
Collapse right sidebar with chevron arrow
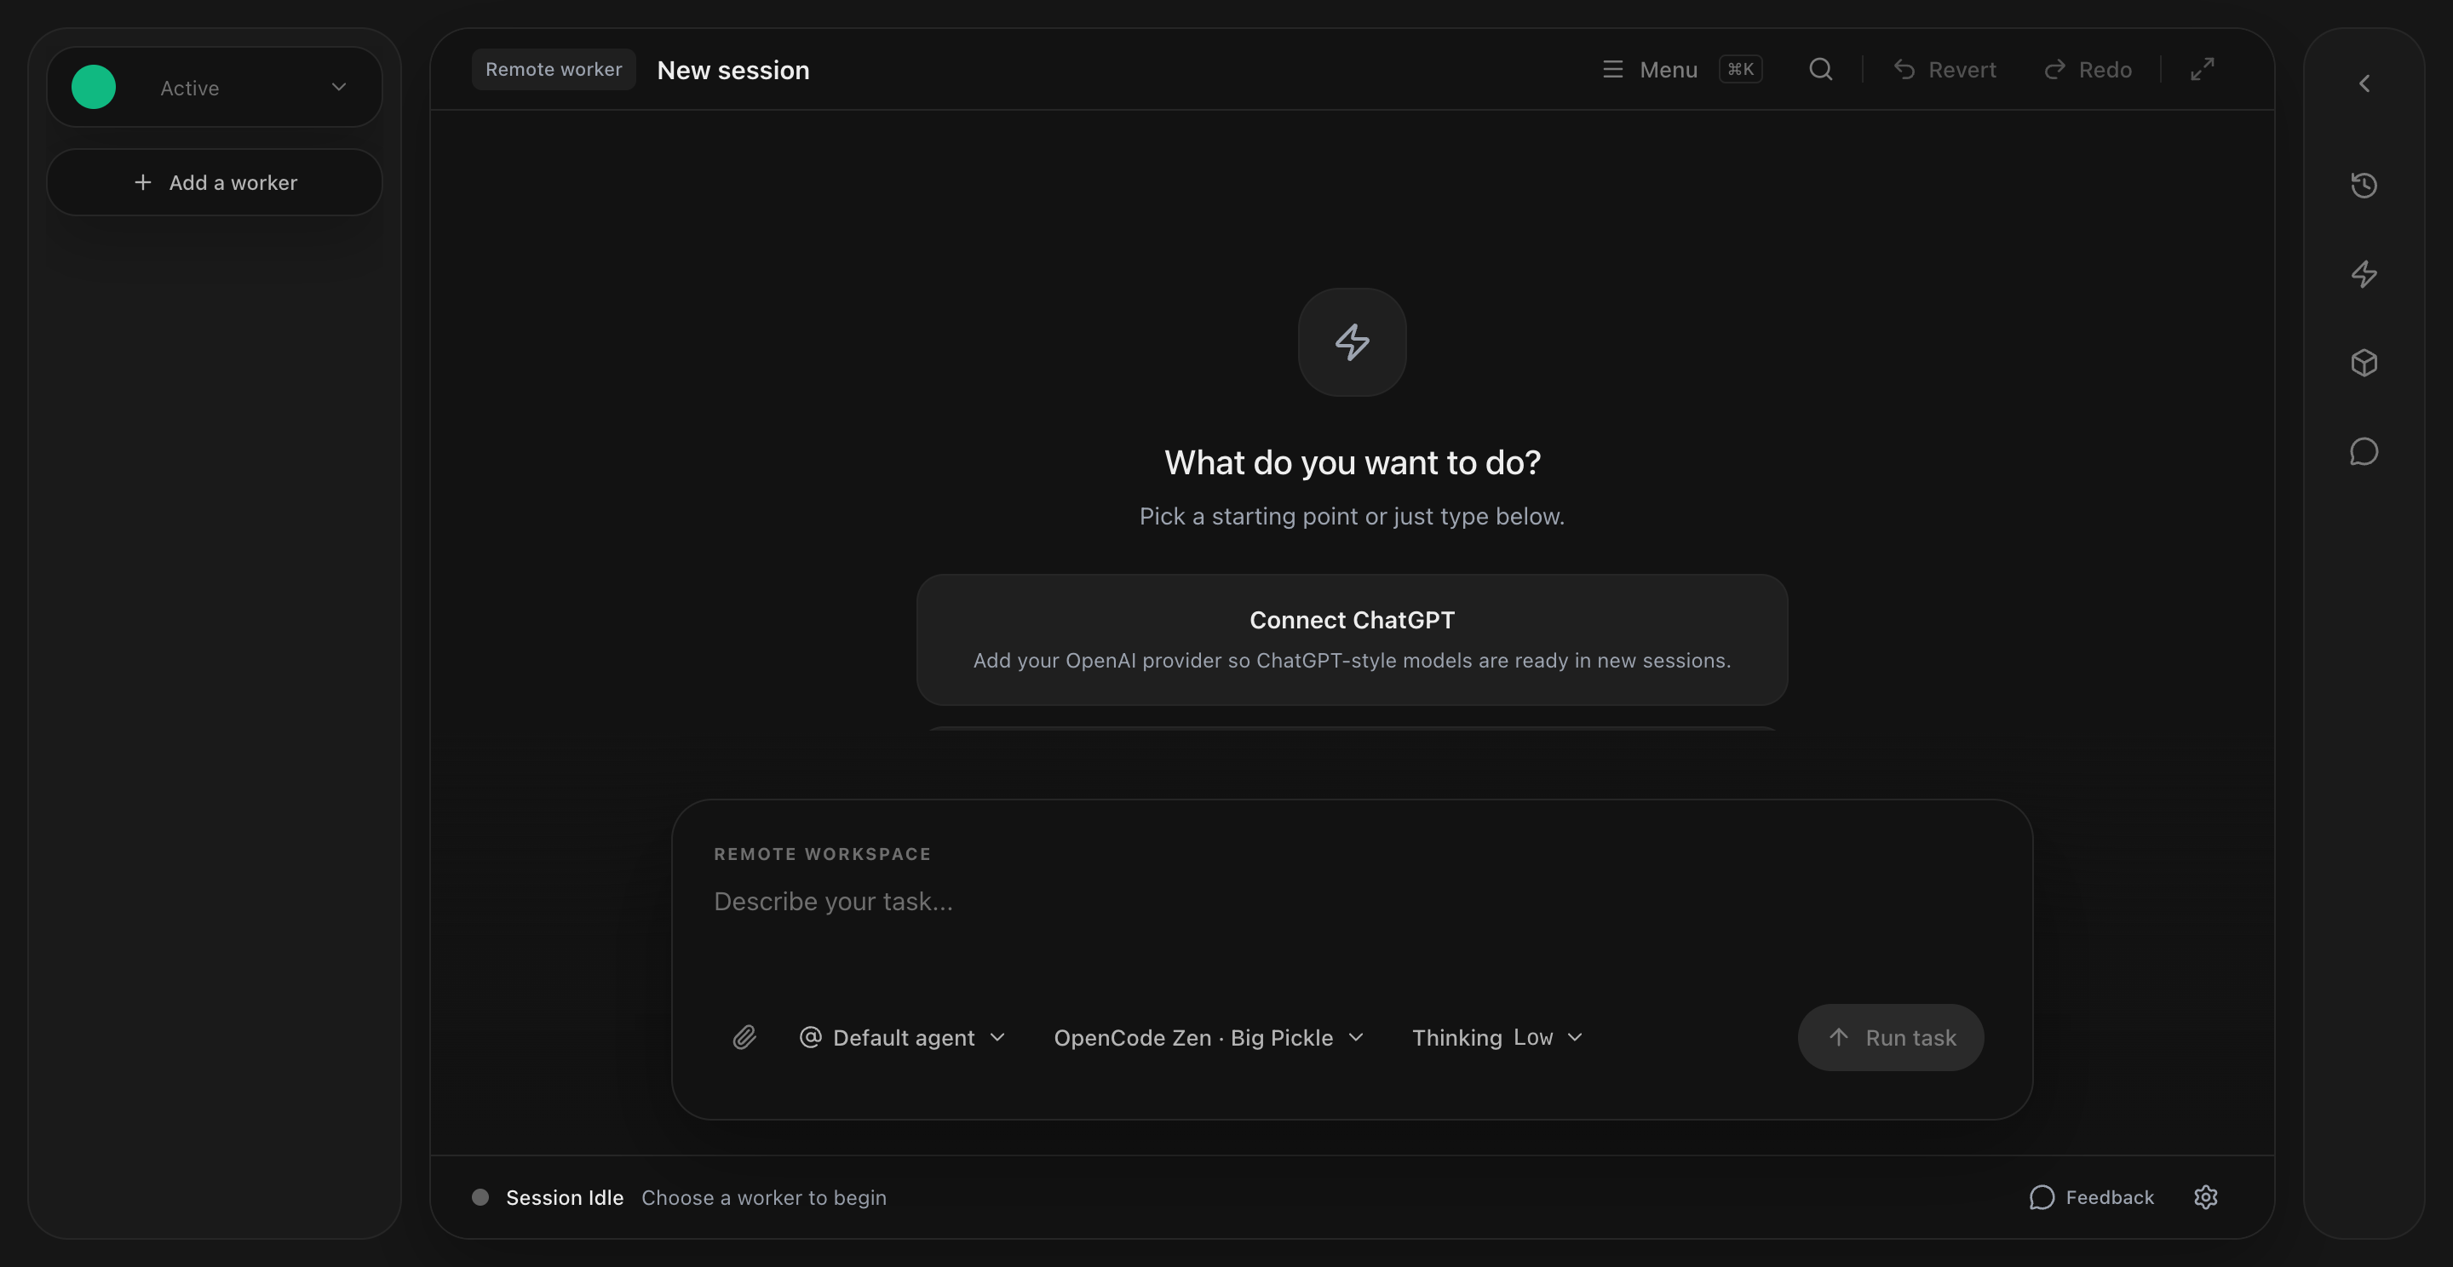(x=2364, y=83)
